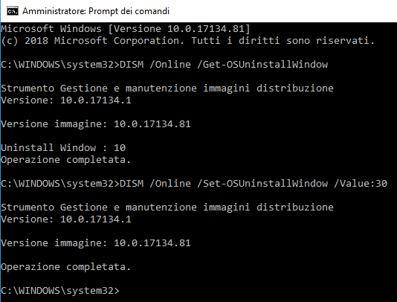
Task: Click the second Versione: 10.0.17134.1 line
Action: (x=66, y=219)
